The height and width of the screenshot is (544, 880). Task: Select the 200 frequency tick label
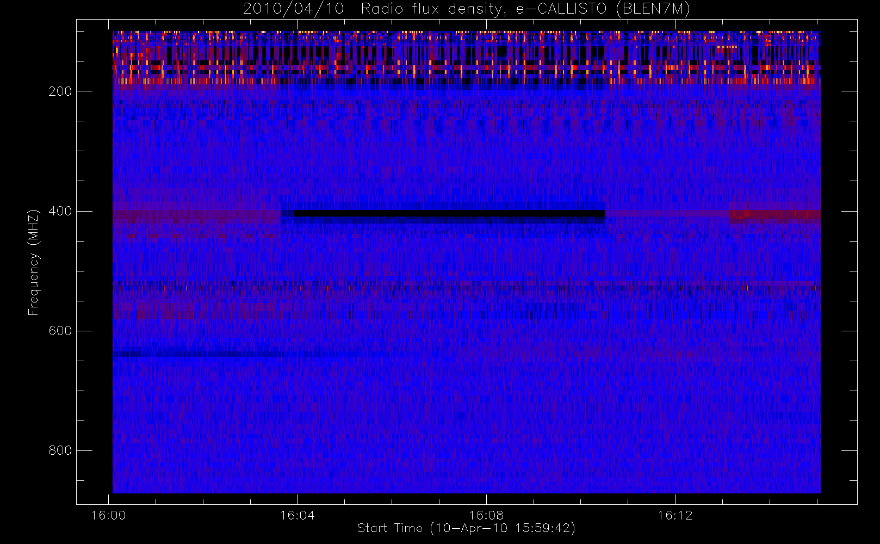pyautogui.click(x=60, y=91)
